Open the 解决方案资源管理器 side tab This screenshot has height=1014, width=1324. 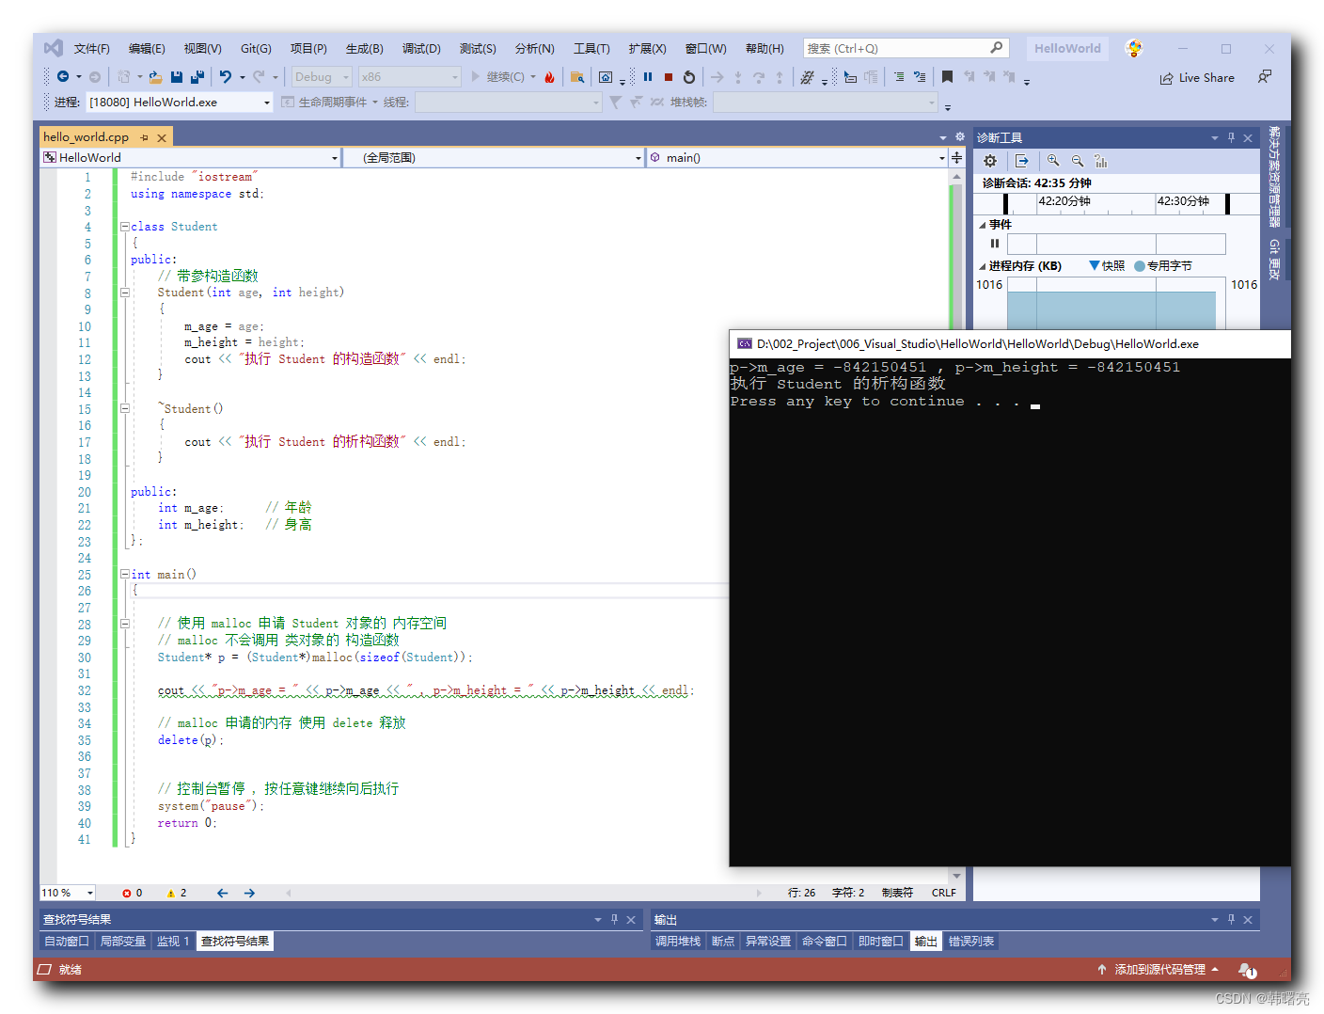[x=1274, y=177]
